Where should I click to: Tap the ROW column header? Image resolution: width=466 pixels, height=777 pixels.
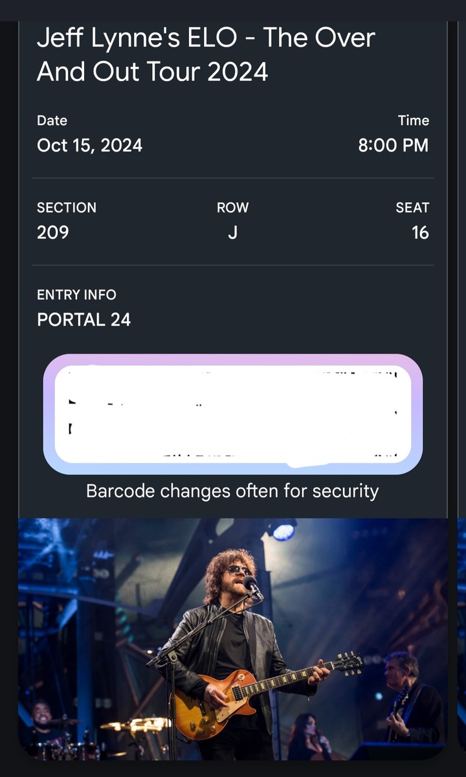[x=232, y=207]
